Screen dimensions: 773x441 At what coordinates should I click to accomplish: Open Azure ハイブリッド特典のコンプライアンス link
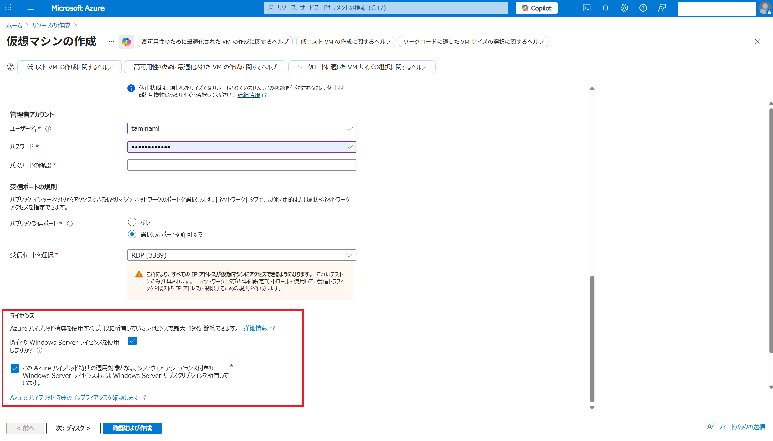tap(75, 398)
